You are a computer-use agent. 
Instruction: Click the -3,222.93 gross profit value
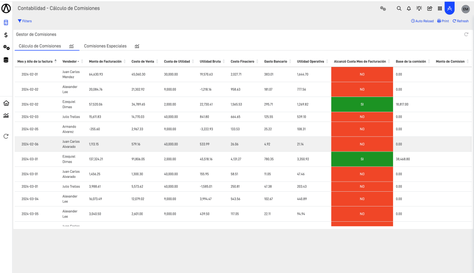206,129
